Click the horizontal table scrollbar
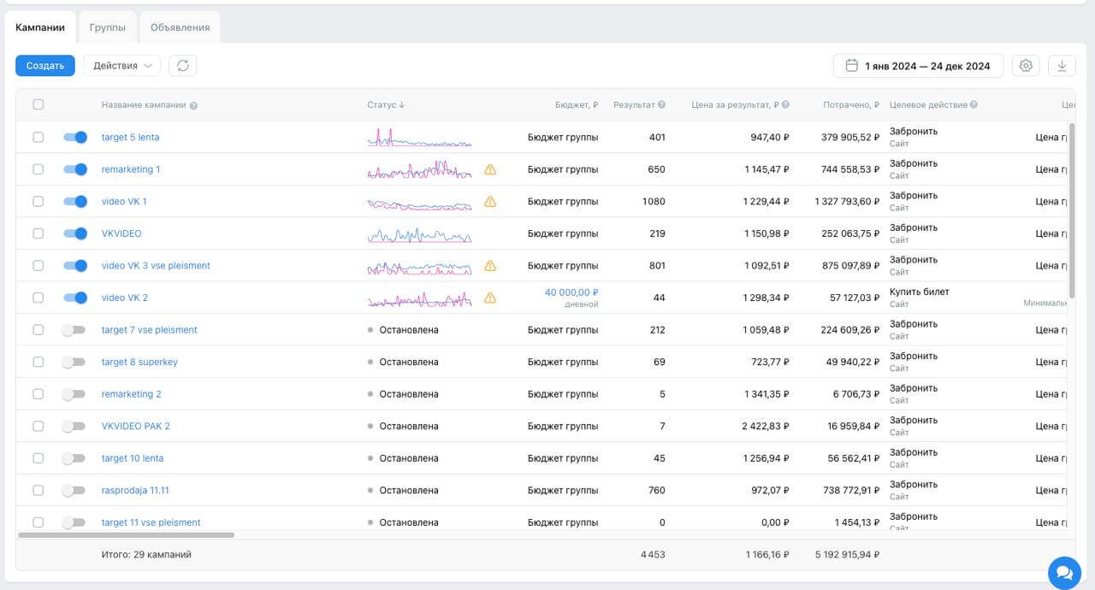1095x590 pixels. click(x=126, y=535)
